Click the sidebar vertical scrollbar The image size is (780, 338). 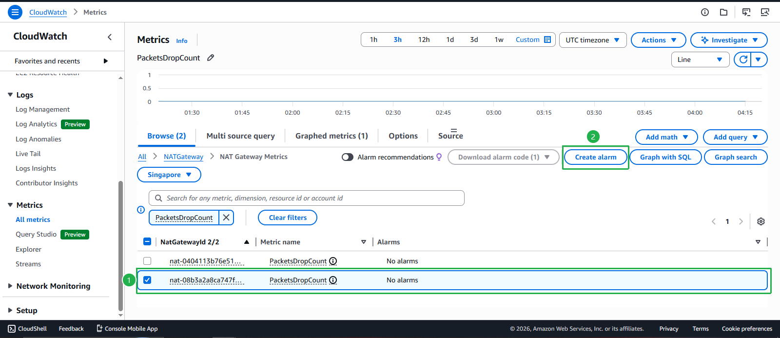coord(120,246)
